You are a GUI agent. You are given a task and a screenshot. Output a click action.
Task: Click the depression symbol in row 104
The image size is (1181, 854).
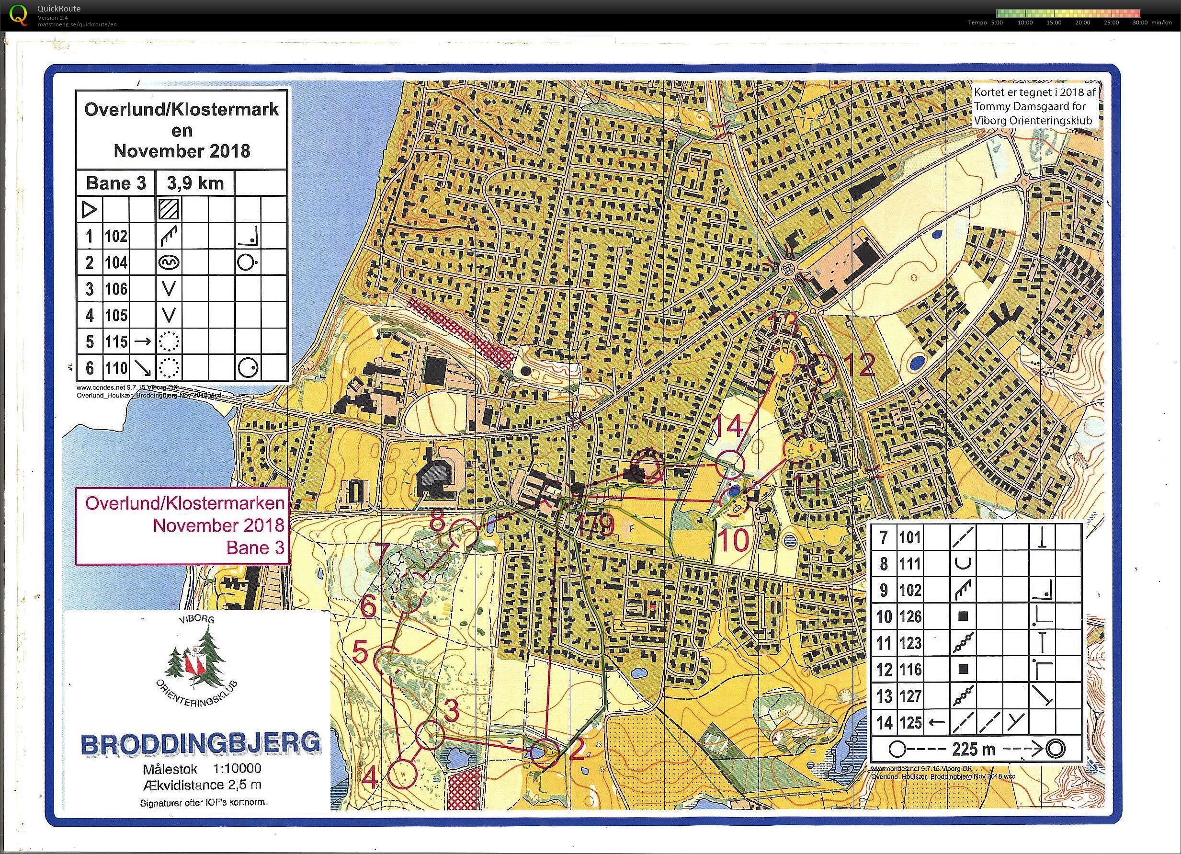[x=169, y=262]
